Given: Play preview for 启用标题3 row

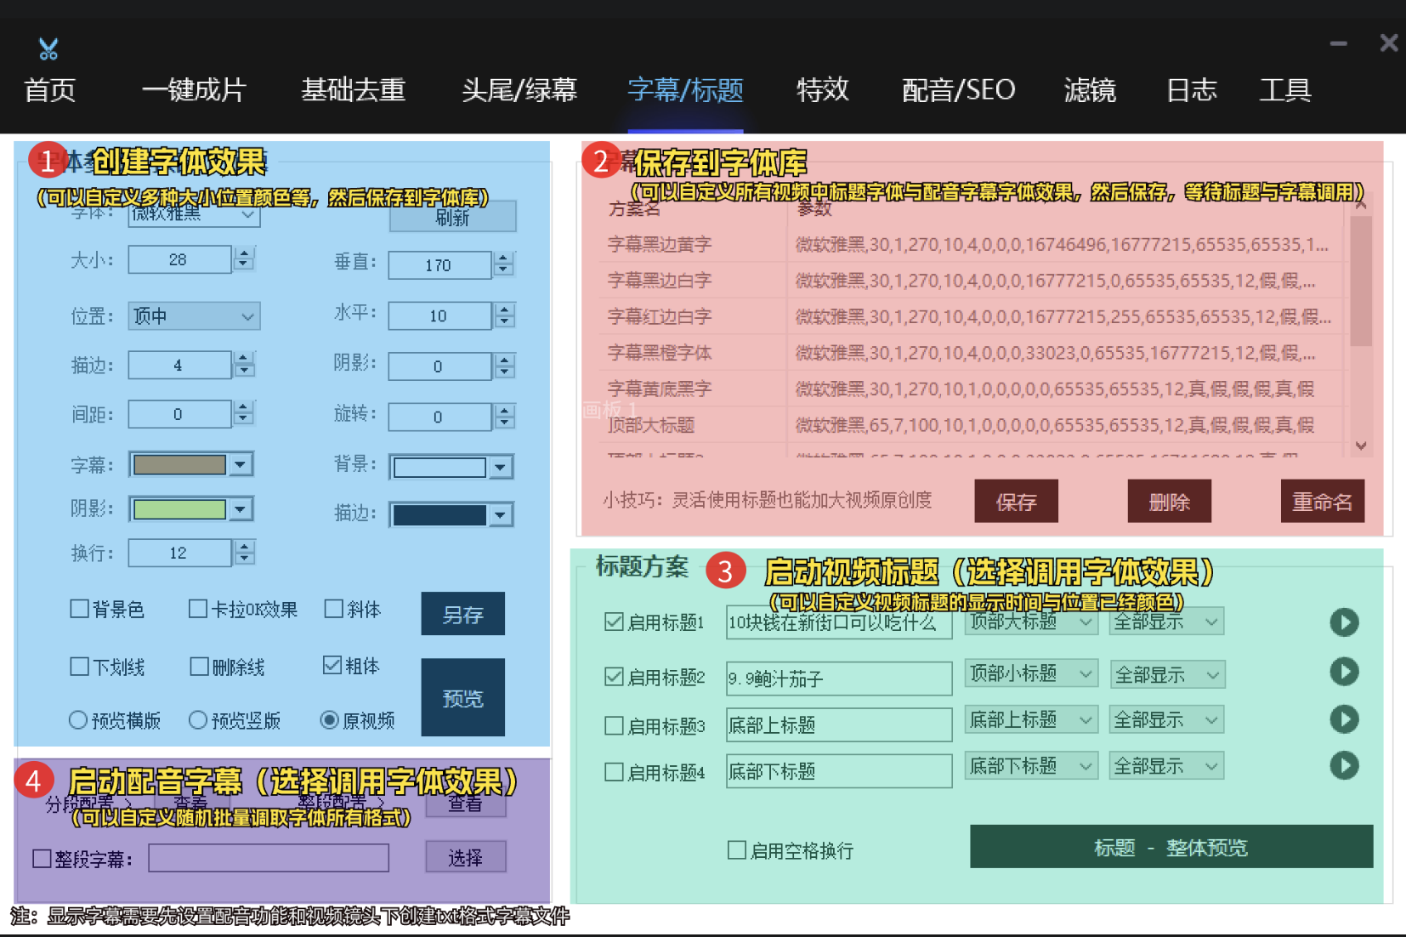Looking at the screenshot, I should pos(1344,719).
